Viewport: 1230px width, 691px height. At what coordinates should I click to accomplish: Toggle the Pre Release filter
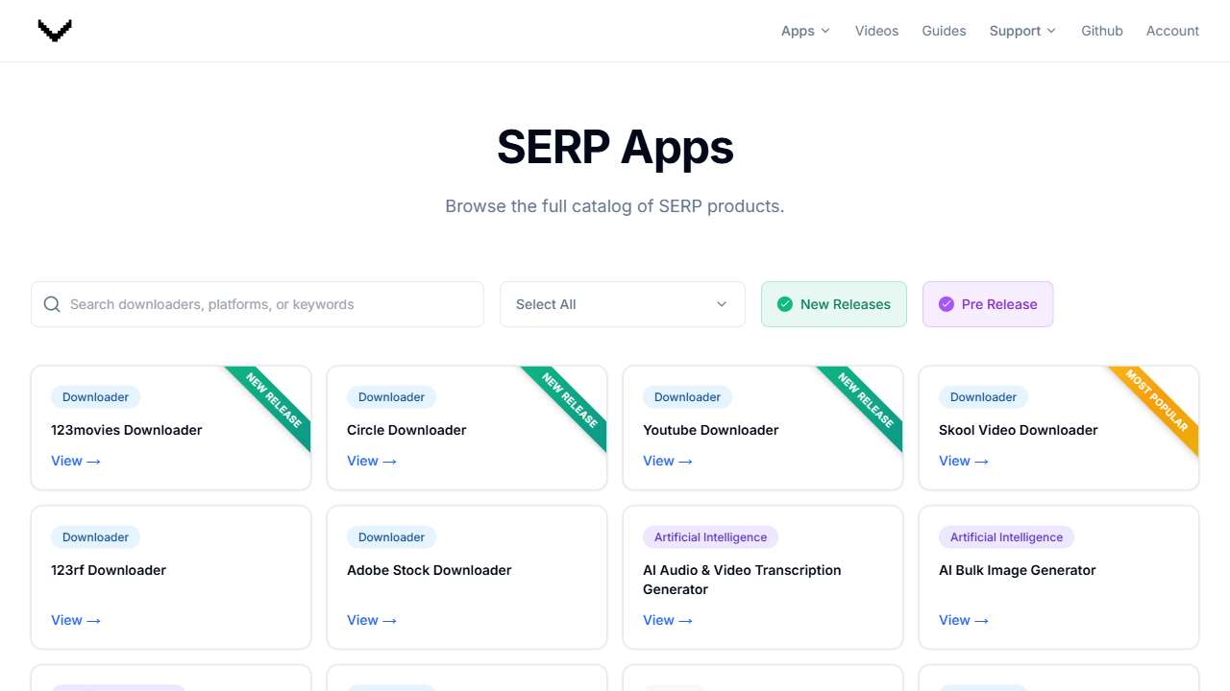[x=987, y=304]
